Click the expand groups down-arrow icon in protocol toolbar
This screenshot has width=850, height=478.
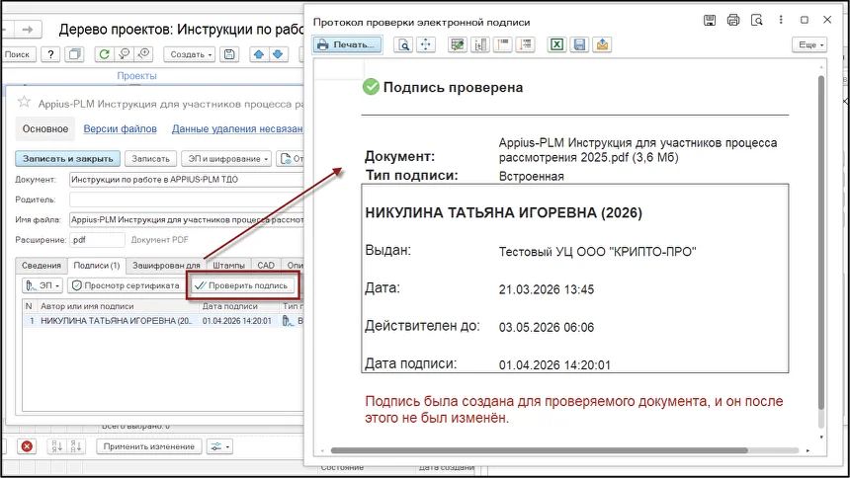point(525,44)
